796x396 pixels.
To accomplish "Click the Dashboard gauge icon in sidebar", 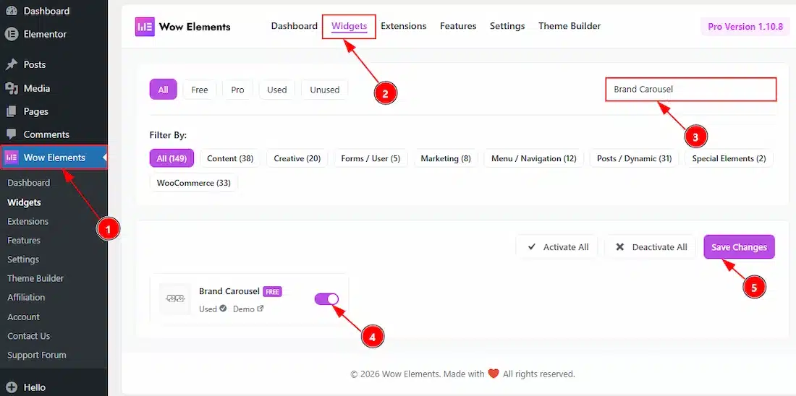I will click(x=12, y=11).
